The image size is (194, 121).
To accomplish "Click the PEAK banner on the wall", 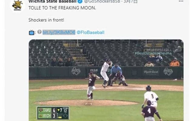I will (94, 71).
